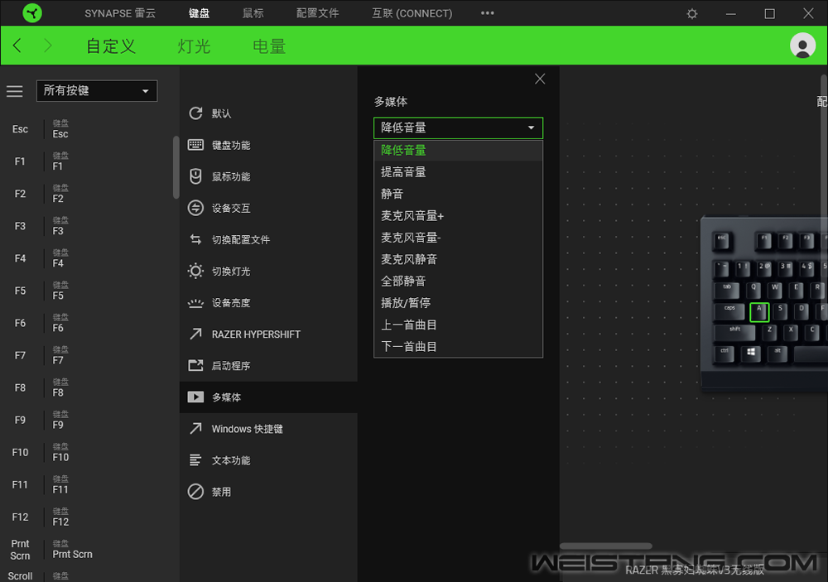Select the disable (禁用) icon
The image size is (828, 582).
195,492
